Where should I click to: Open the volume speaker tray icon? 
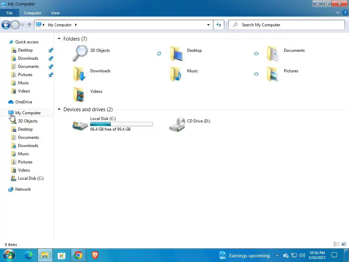point(302,255)
